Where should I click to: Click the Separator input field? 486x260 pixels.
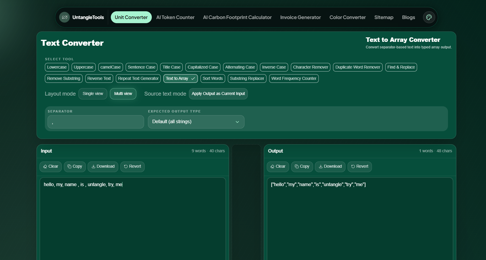[96, 122]
